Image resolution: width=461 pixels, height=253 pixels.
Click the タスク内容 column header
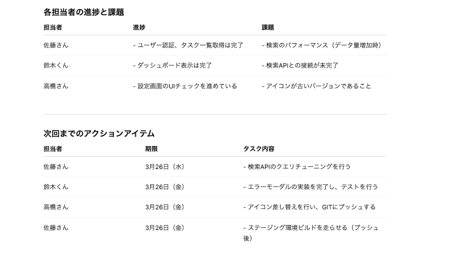tap(259, 149)
